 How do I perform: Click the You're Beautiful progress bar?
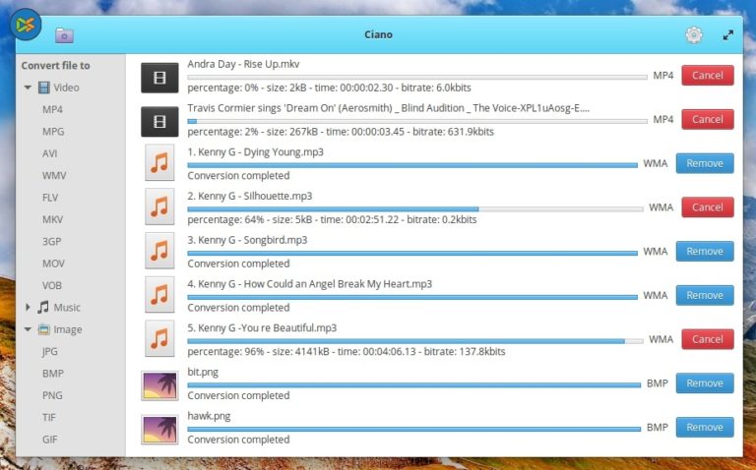point(413,341)
